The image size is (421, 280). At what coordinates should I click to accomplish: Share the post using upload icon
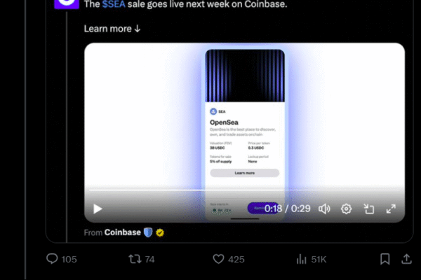(406, 259)
